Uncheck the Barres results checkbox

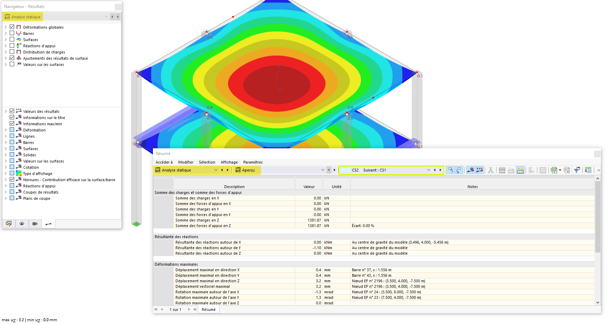[12, 33]
